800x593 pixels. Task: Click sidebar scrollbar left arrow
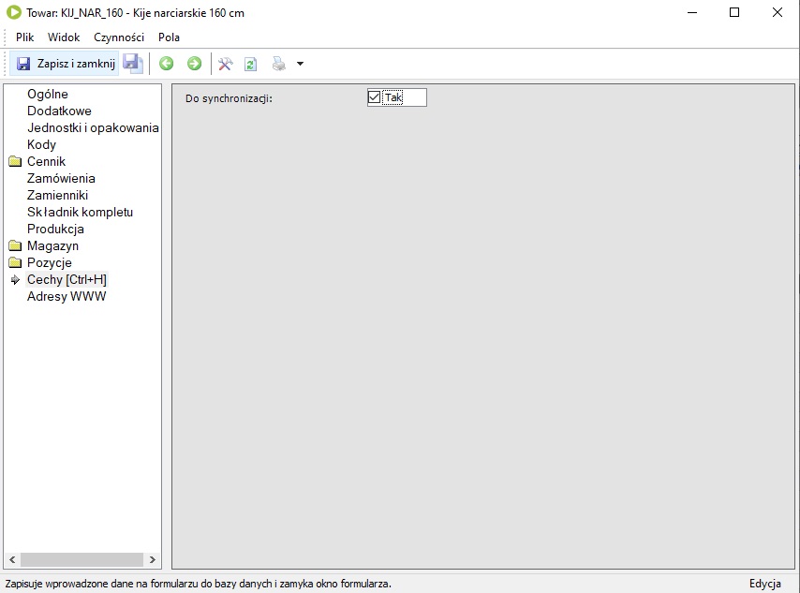[12, 559]
